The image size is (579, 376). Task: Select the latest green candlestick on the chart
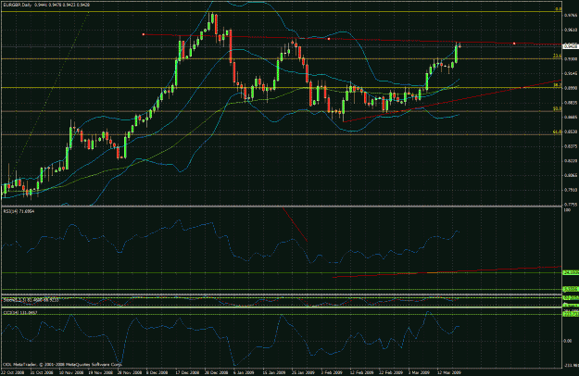457,53
